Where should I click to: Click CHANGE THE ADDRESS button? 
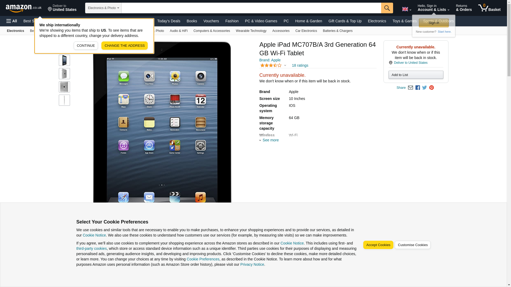(125, 46)
